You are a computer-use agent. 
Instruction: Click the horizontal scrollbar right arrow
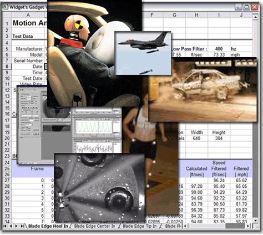248,226
